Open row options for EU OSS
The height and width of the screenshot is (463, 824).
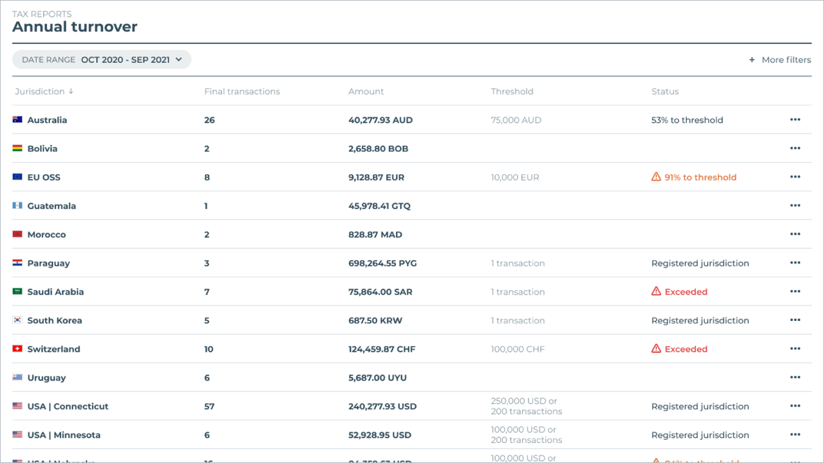click(x=795, y=177)
